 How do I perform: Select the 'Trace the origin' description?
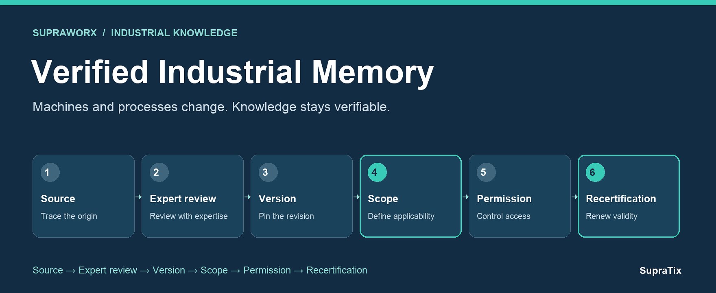point(69,216)
